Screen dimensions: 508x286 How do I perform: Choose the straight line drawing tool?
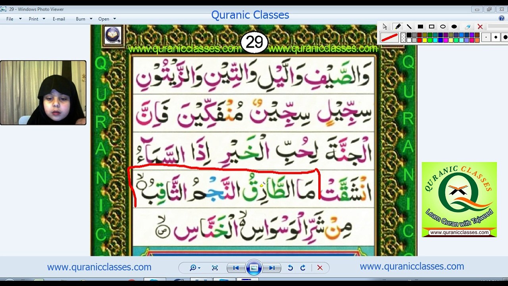(409, 27)
